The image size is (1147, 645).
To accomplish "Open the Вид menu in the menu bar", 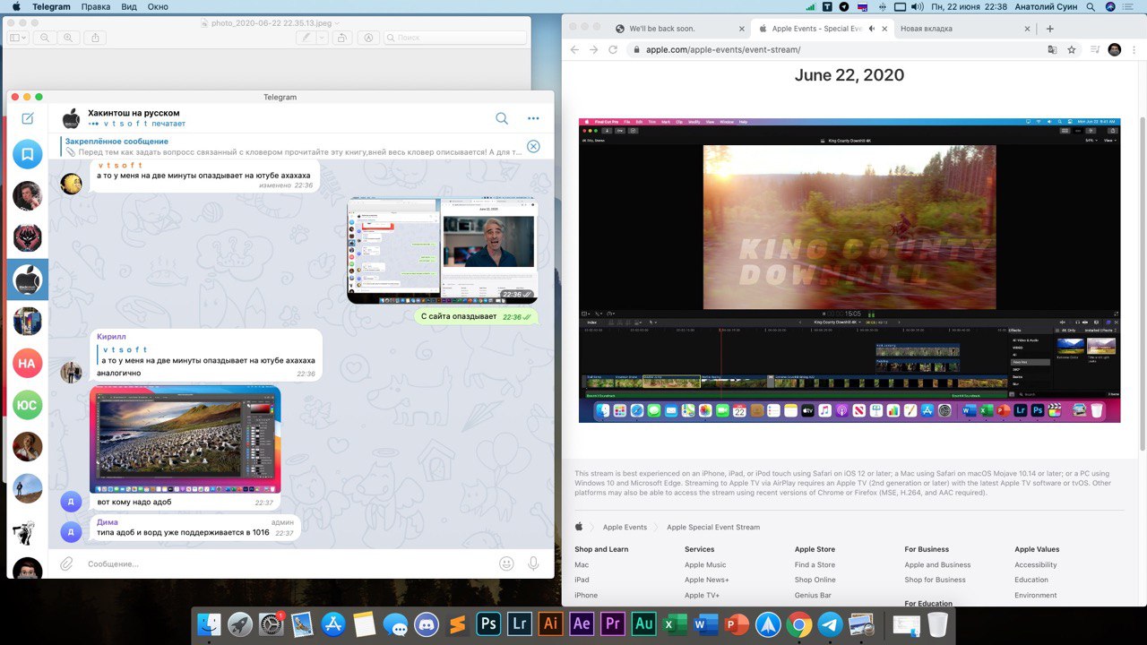I will tap(130, 6).
